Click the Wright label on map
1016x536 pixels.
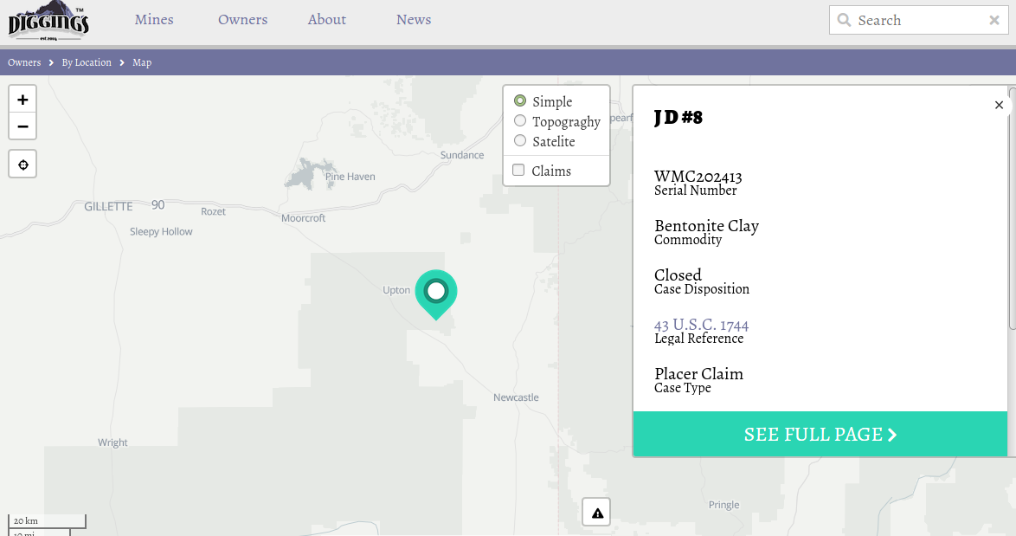113,442
